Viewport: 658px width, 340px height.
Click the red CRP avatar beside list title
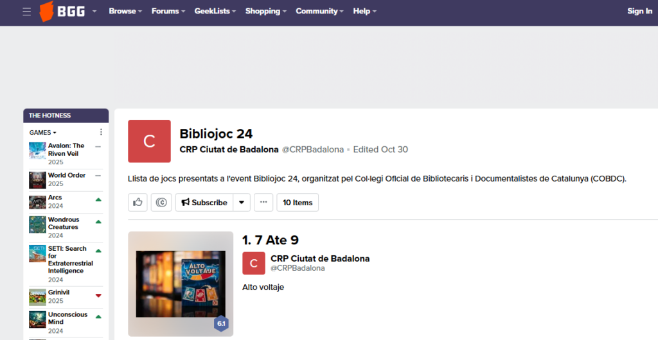(x=149, y=141)
